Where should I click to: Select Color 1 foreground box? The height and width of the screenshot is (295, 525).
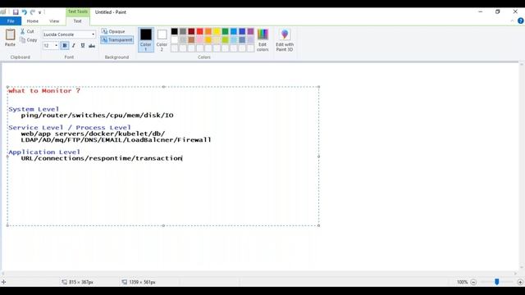(146, 40)
